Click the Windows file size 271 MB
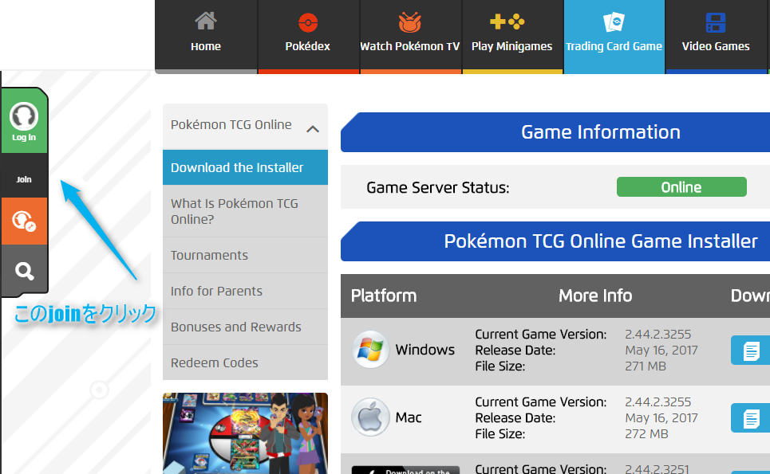 coord(646,366)
